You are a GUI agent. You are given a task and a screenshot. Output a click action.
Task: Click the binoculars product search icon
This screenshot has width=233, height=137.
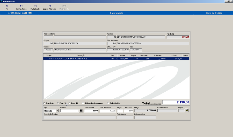pyautogui.click(x=81, y=111)
